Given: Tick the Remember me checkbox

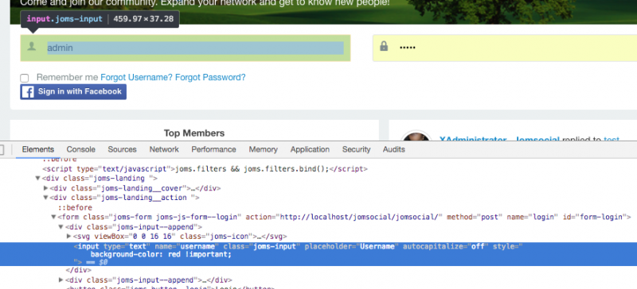Looking at the screenshot, I should click(x=25, y=78).
